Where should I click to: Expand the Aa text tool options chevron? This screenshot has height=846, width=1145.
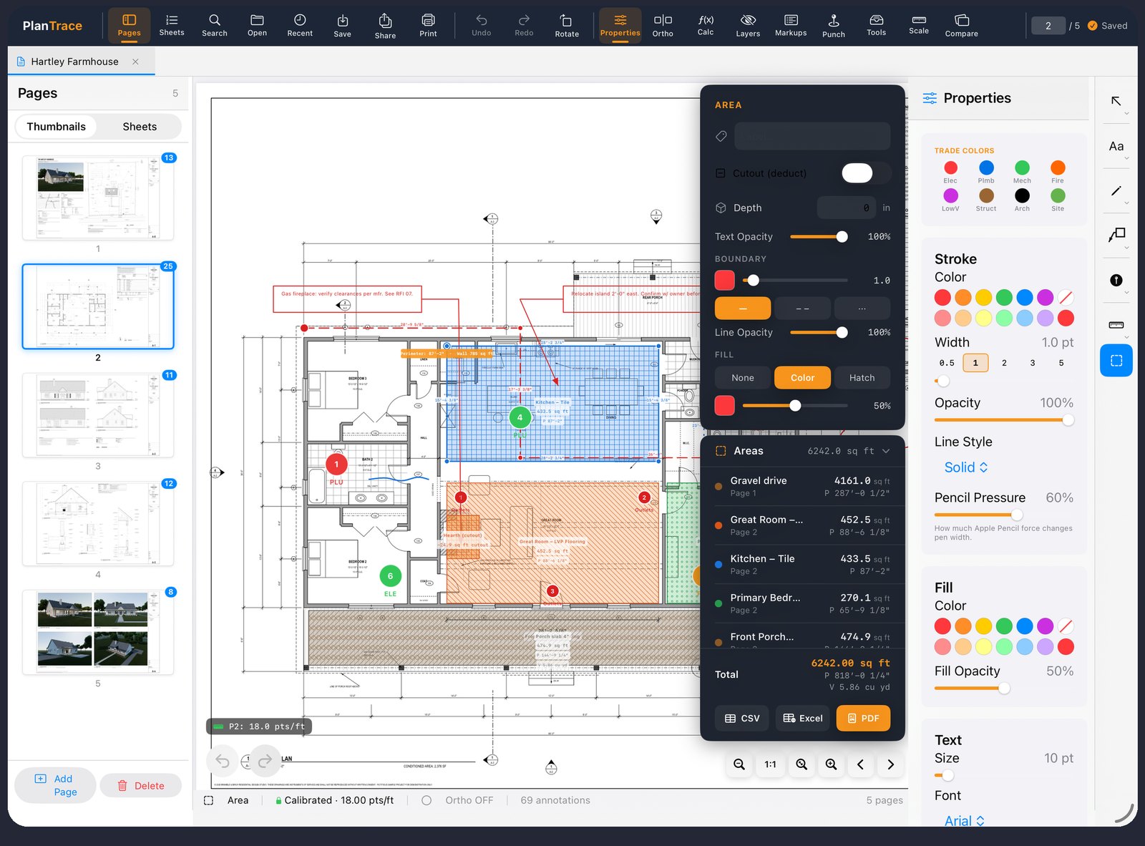[1126, 158]
